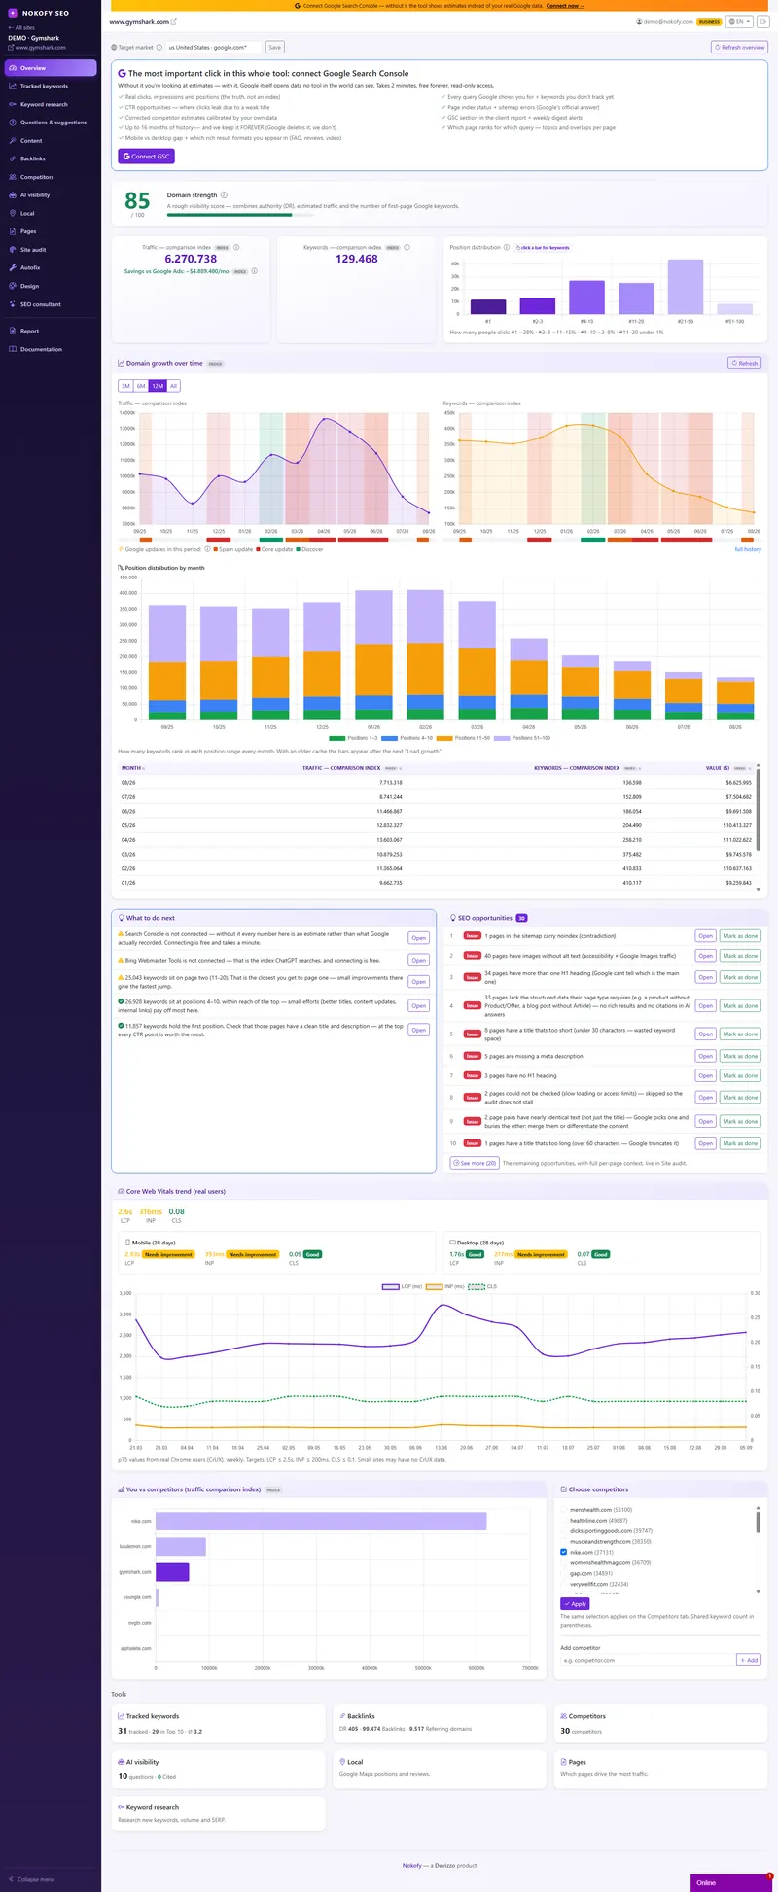Open the EN language dropdown

(739, 21)
